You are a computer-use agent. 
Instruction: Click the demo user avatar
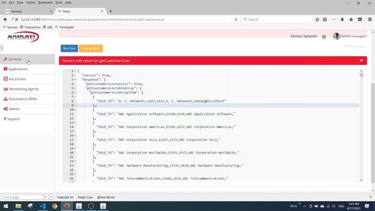click(336, 36)
